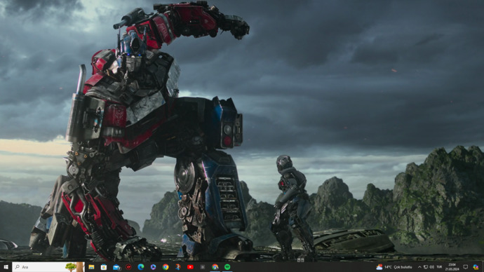Switch to the running Chrome window
The width and height of the screenshot is (484, 272).
click(x=215, y=267)
